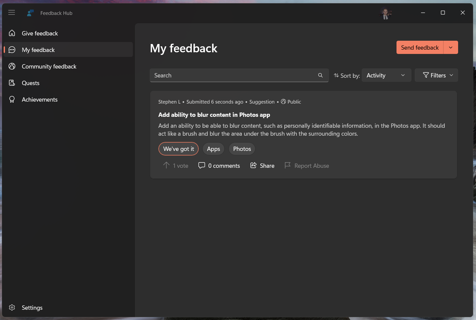Open the Sort by Activity dropdown
Image resolution: width=476 pixels, height=320 pixels.
click(x=386, y=75)
